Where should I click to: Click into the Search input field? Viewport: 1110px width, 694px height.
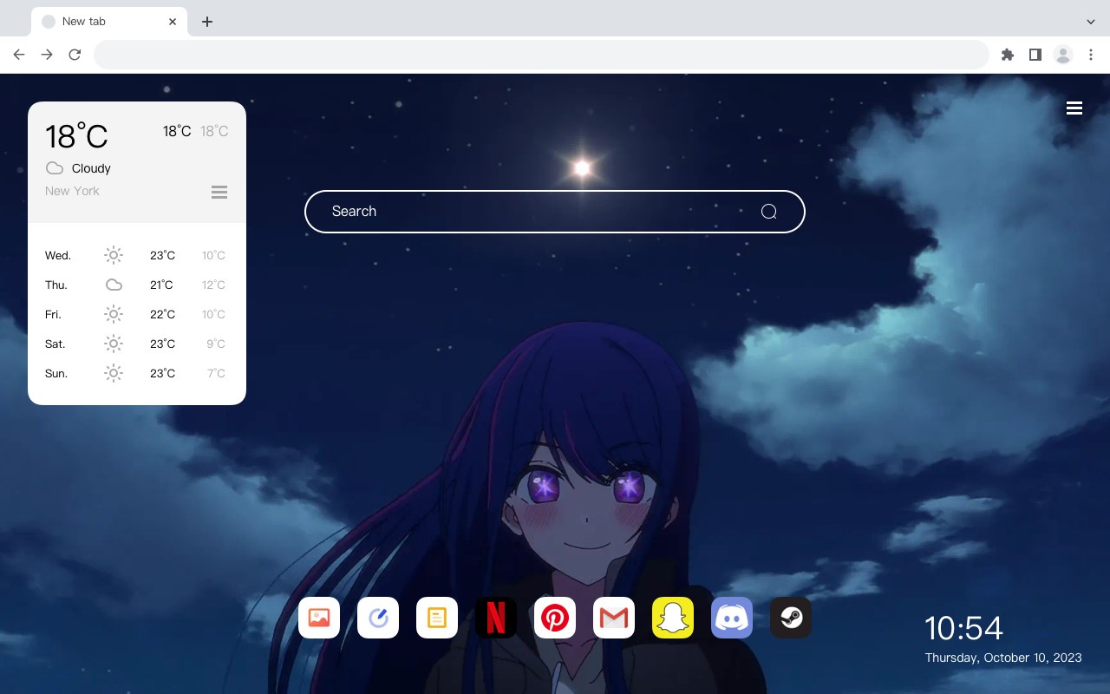pos(555,212)
